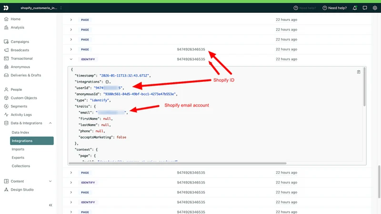
Task: Expand the bottommost IDENTIFY row
Action: [x=71, y=203]
